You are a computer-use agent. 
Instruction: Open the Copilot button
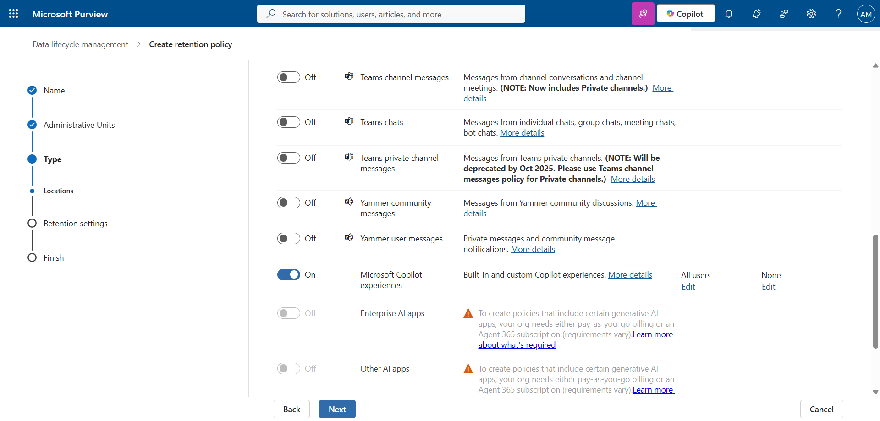(x=686, y=14)
